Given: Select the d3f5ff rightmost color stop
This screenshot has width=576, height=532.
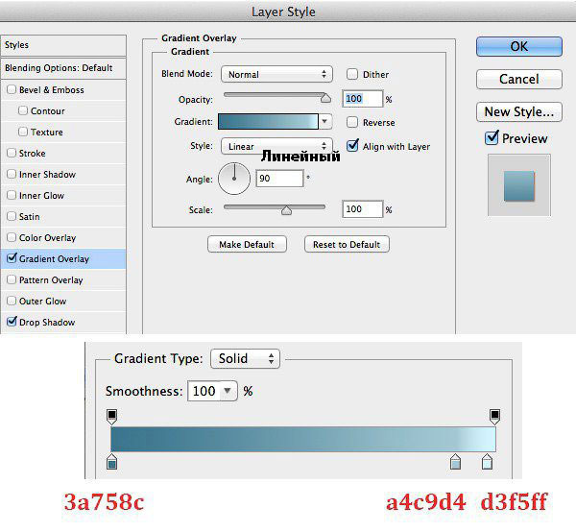Looking at the screenshot, I should [x=487, y=462].
